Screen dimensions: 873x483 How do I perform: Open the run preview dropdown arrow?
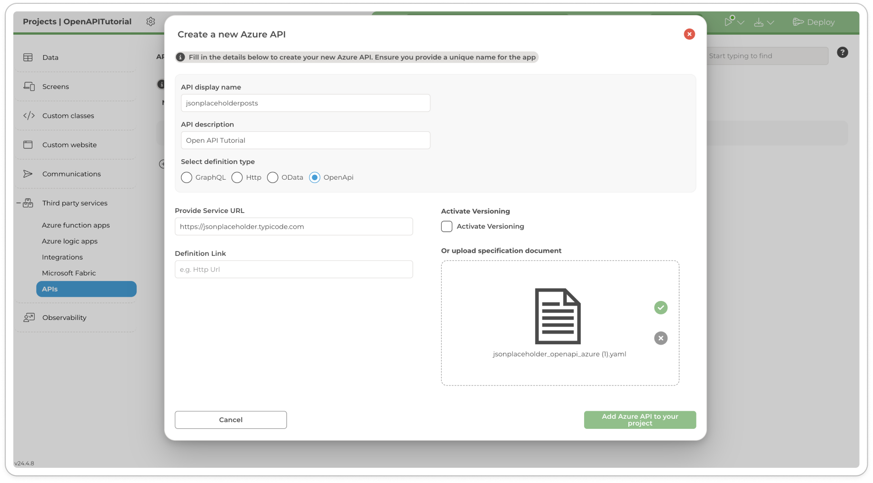pyautogui.click(x=741, y=22)
